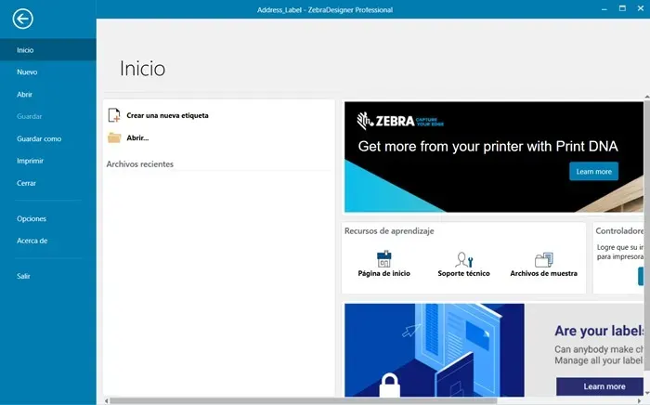Click the blue isometric lock illustration

pos(434,350)
